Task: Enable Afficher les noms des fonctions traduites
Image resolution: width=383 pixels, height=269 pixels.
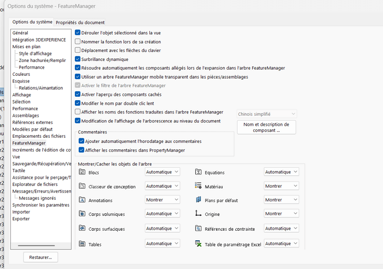Action: (78, 112)
